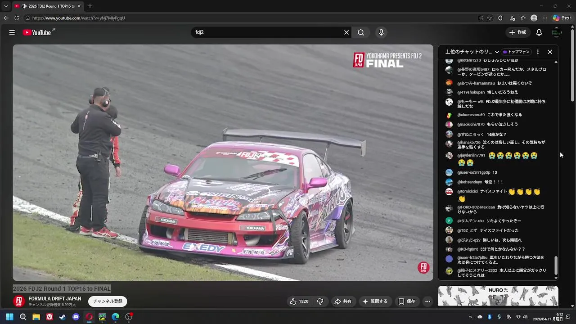Open favorites list icon in toolbar
Image resolution: width=576 pixels, height=324 pixels.
click(523, 18)
